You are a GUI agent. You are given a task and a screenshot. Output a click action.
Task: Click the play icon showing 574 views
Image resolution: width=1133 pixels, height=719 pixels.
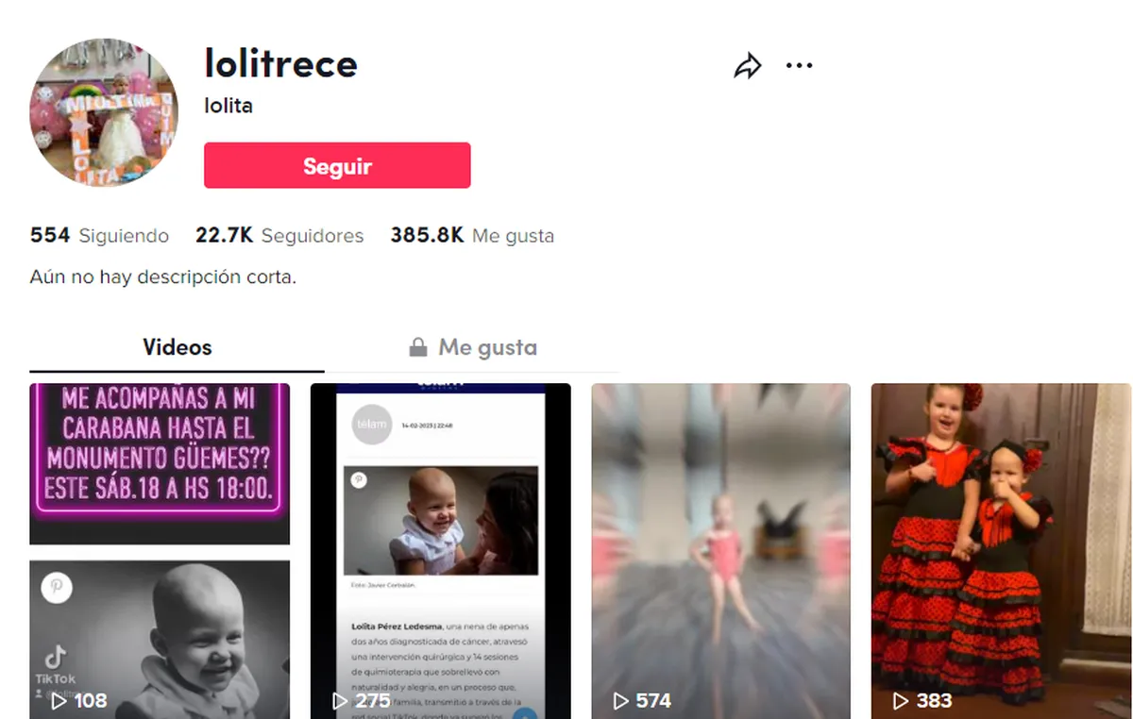pos(620,701)
